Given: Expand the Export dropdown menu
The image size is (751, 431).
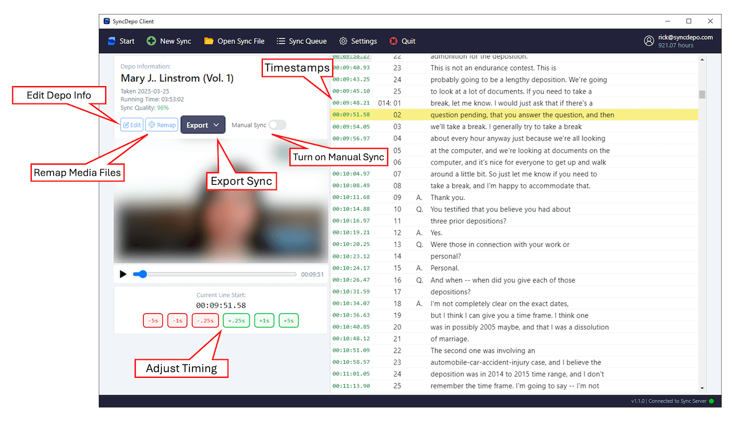Looking at the screenshot, I should pyautogui.click(x=203, y=124).
